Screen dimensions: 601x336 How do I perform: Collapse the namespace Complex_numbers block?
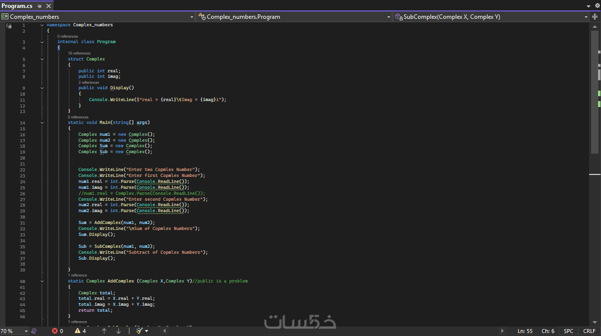(42, 25)
